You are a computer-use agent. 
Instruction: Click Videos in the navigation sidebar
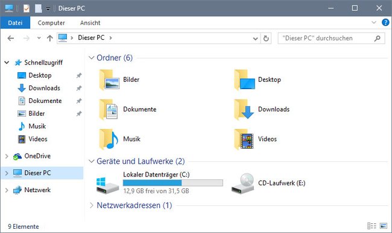(x=38, y=139)
